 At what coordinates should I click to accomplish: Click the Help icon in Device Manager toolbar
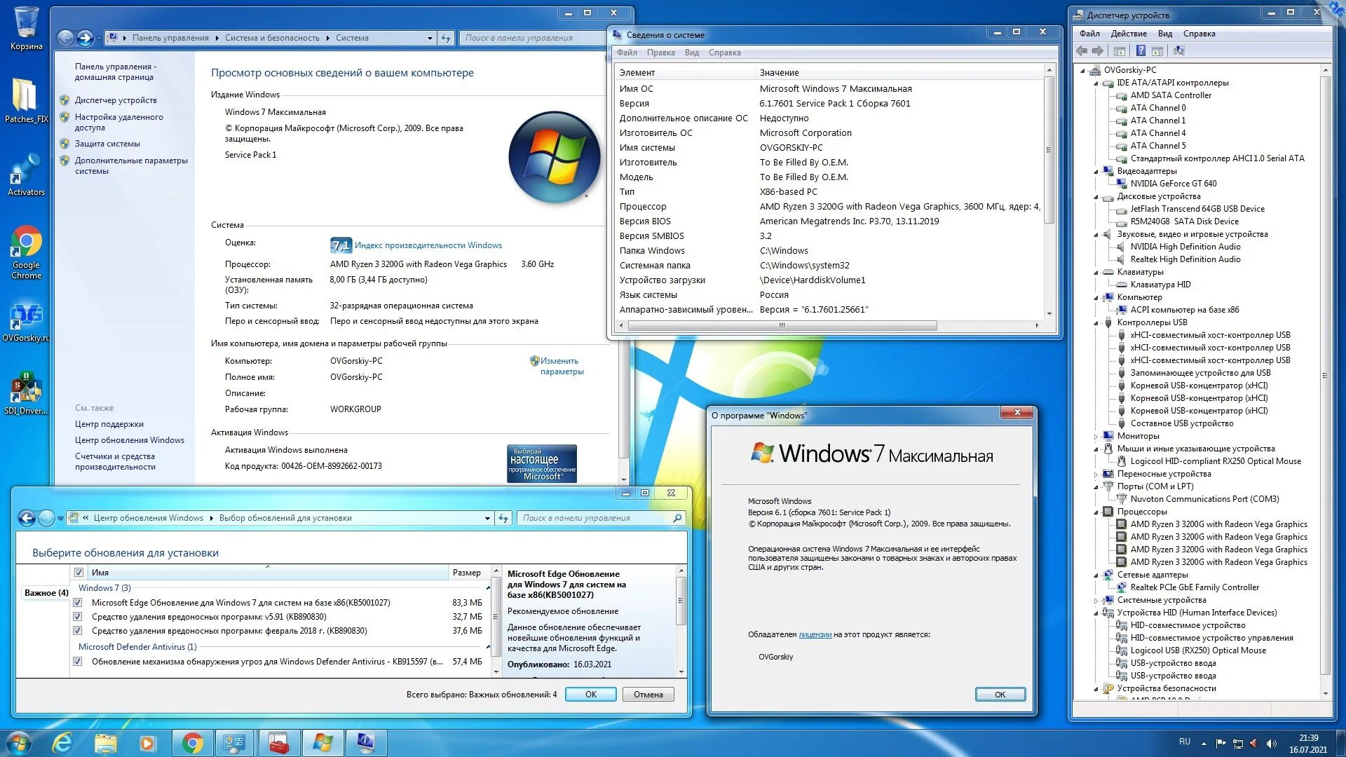coord(1141,50)
